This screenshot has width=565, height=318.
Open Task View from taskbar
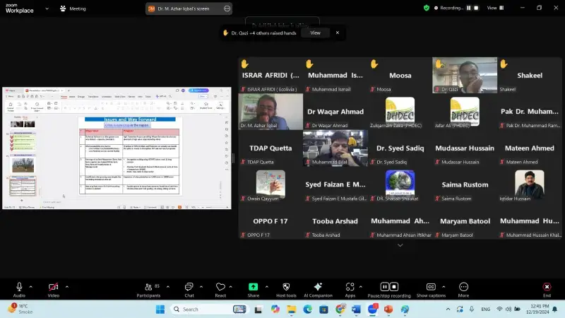258,309
